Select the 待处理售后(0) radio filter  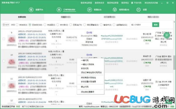coord(84,25)
